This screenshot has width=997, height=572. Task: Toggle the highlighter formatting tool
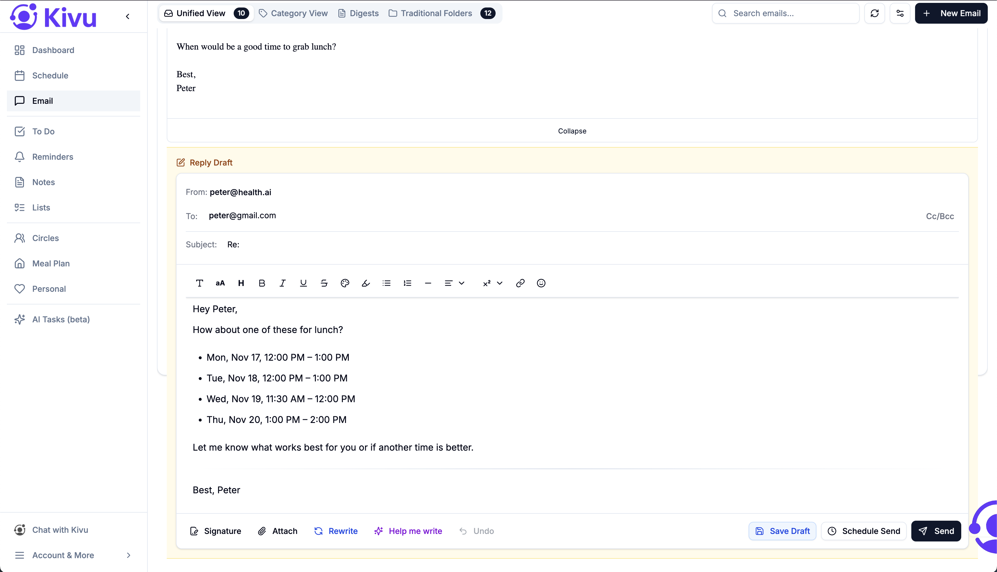pyautogui.click(x=366, y=283)
